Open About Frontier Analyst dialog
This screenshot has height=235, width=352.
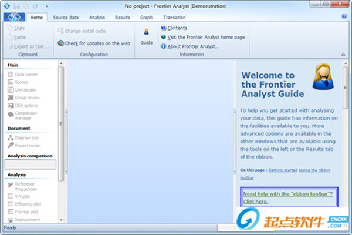(190, 46)
